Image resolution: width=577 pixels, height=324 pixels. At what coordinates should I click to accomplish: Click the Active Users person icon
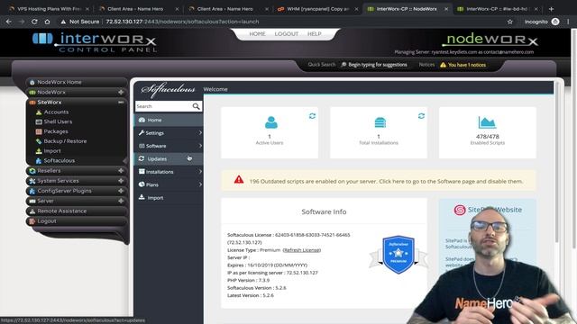point(271,122)
